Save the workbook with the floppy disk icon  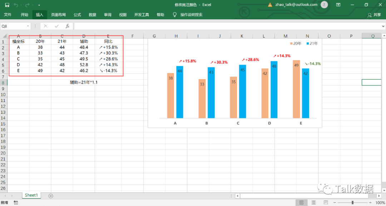pyautogui.click(x=7, y=5)
